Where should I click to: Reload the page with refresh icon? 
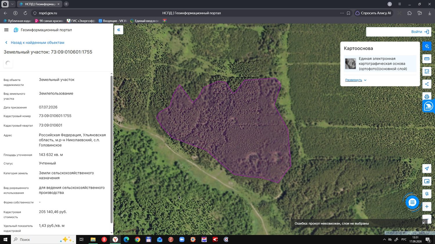(25, 13)
